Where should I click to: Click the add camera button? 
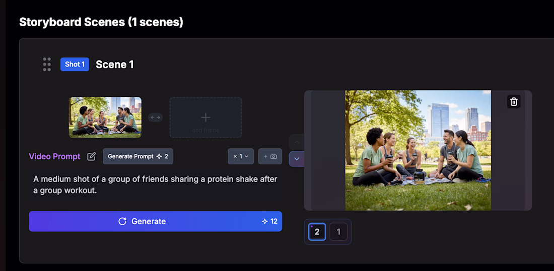270,156
